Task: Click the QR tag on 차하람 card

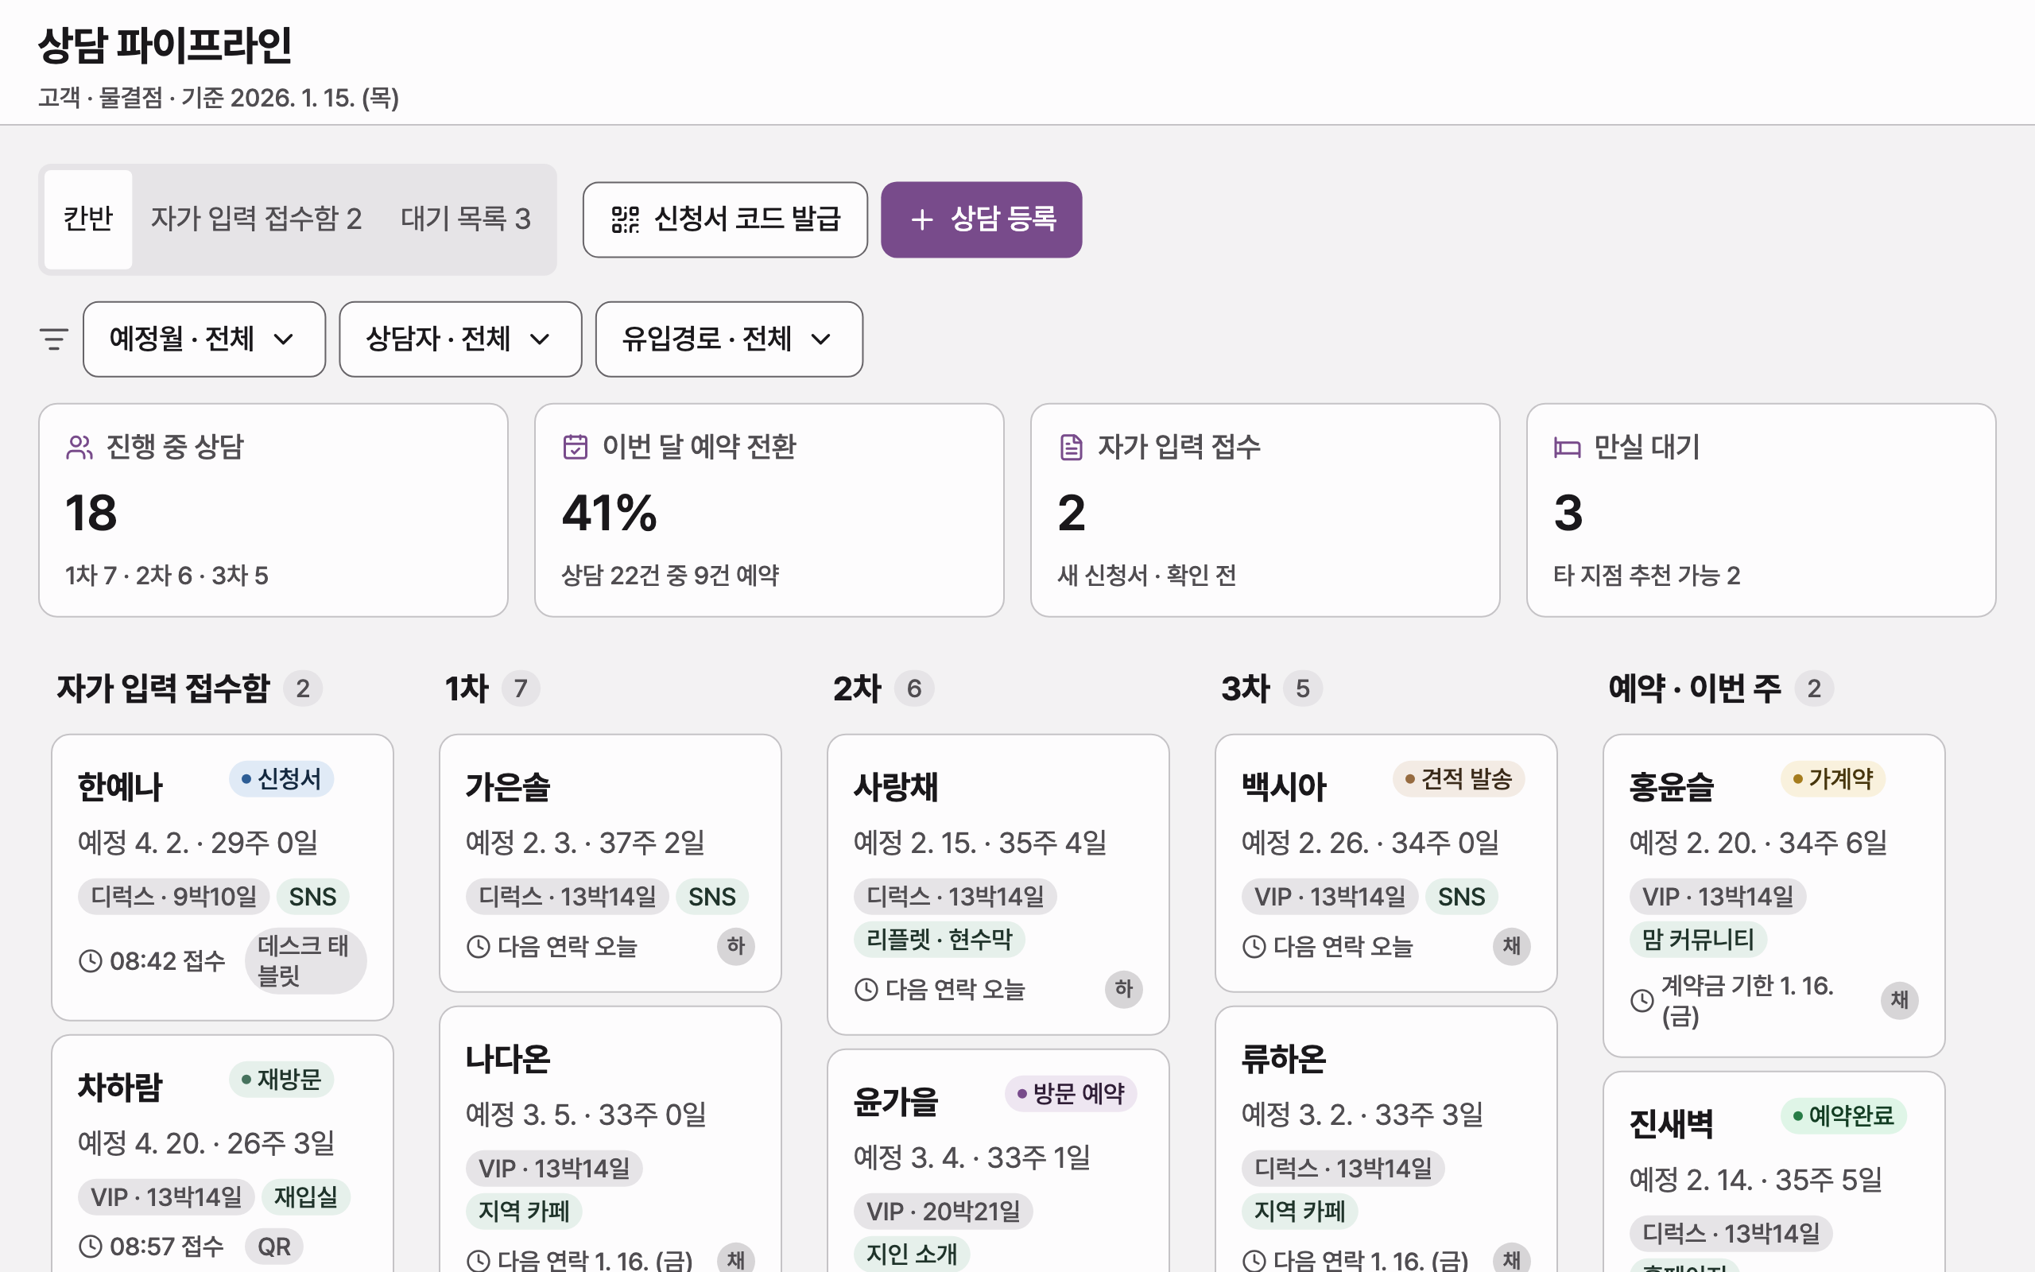Action: 274,1247
